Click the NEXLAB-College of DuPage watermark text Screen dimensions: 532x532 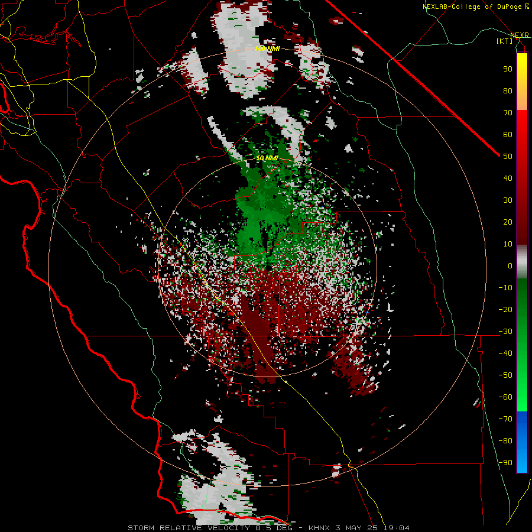click(x=476, y=7)
